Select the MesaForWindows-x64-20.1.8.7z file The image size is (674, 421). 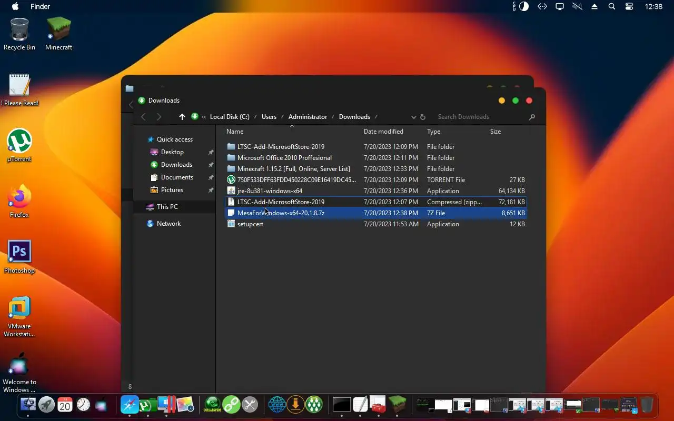click(376, 213)
